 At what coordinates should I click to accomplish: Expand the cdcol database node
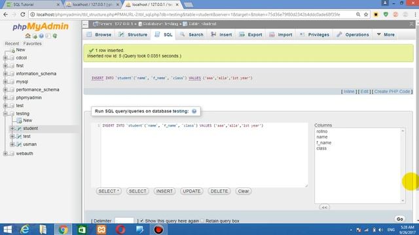point(5,58)
